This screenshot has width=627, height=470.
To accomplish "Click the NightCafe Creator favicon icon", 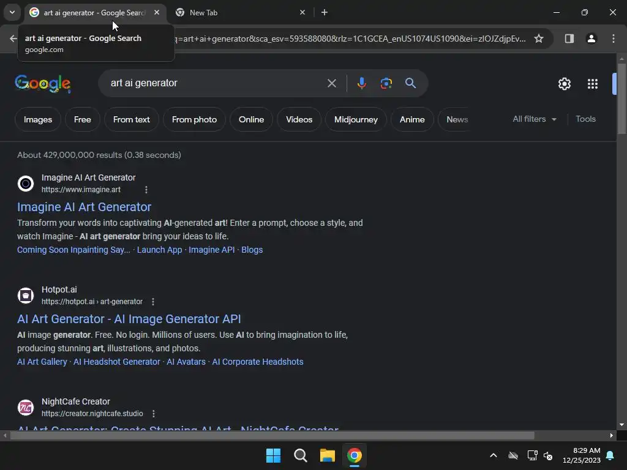I will [26, 407].
